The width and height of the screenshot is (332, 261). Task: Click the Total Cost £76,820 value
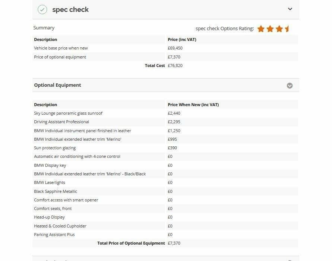[x=175, y=66]
